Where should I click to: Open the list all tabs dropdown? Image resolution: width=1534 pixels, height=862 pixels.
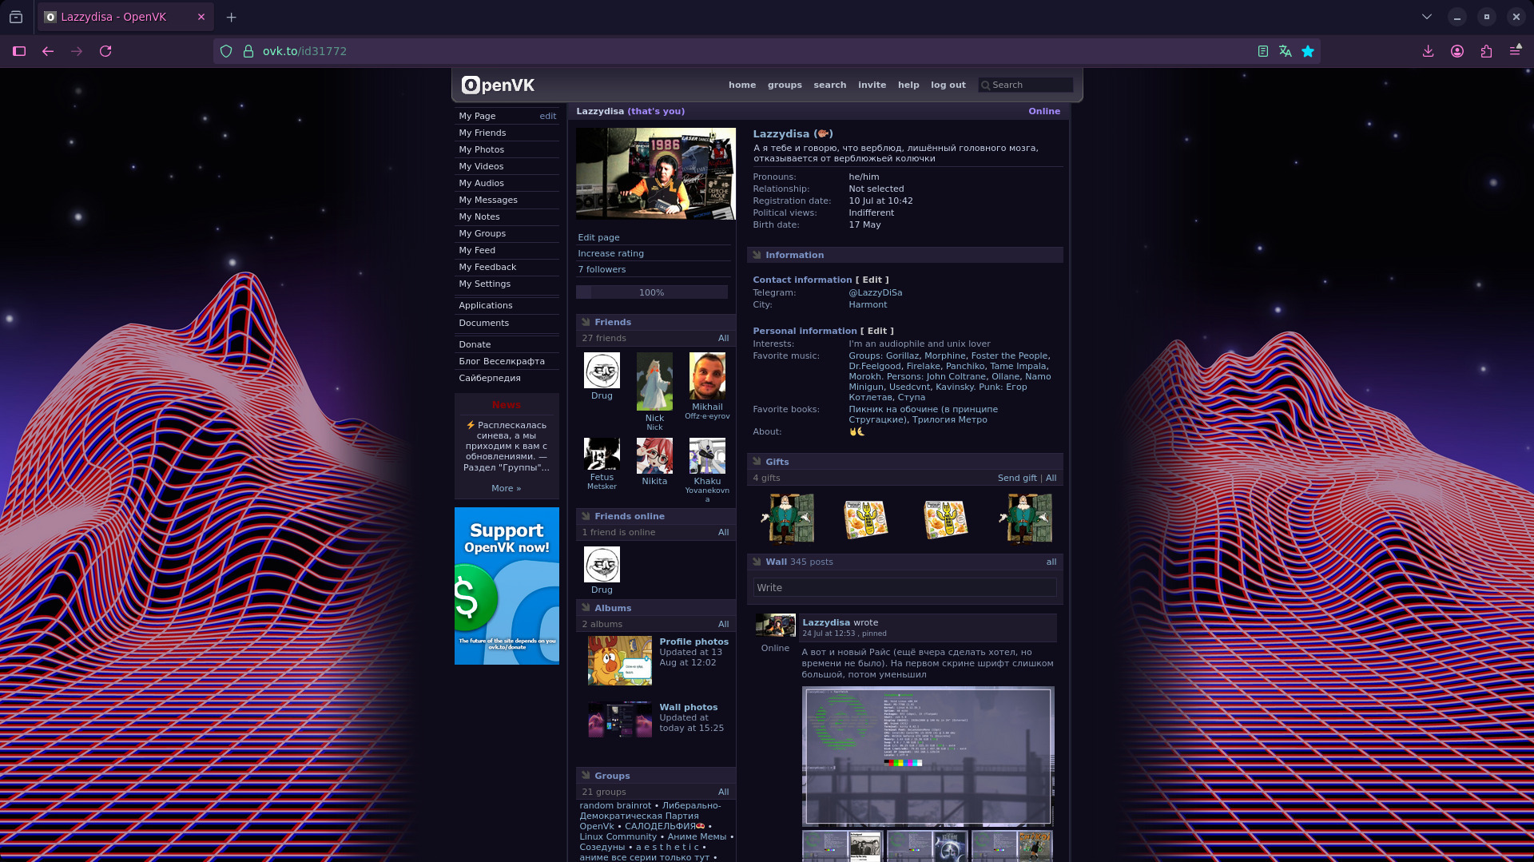1426,17
